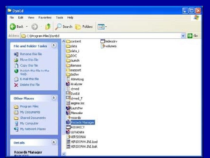Select the DynEd application icon
Viewport: 210px width, 158px height.
[68, 93]
